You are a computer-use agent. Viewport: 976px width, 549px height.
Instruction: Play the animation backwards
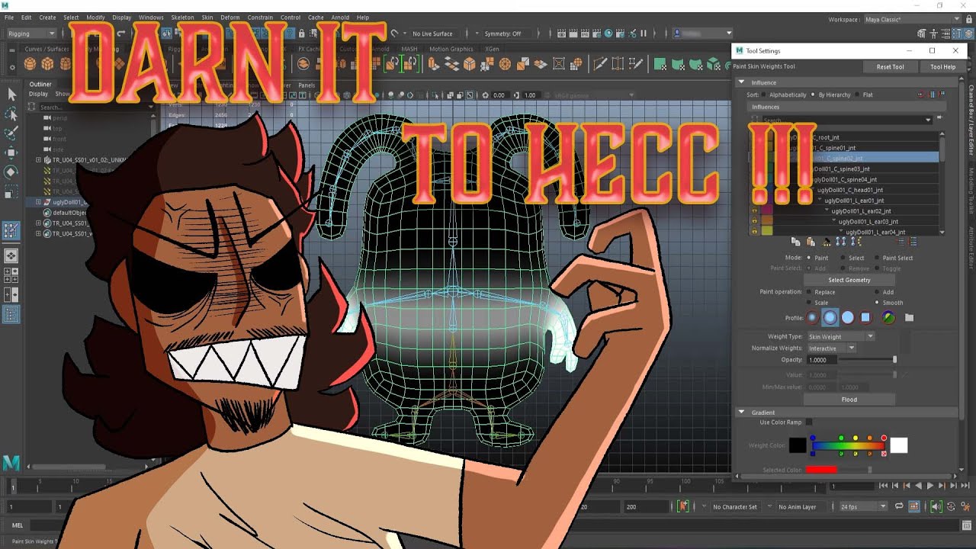(918, 486)
